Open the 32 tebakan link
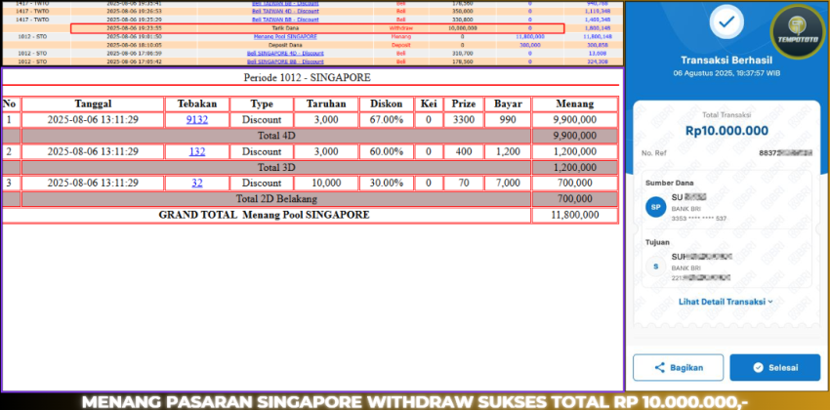The width and height of the screenshot is (830, 410). 197,184
